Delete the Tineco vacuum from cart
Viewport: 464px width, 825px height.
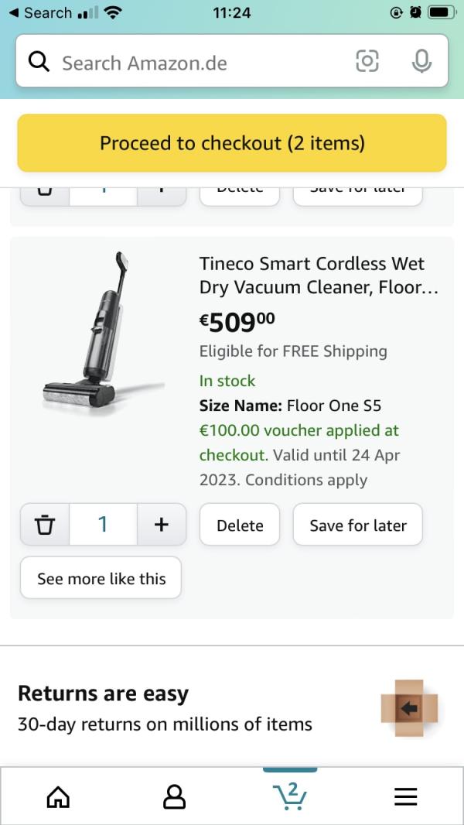pos(240,525)
